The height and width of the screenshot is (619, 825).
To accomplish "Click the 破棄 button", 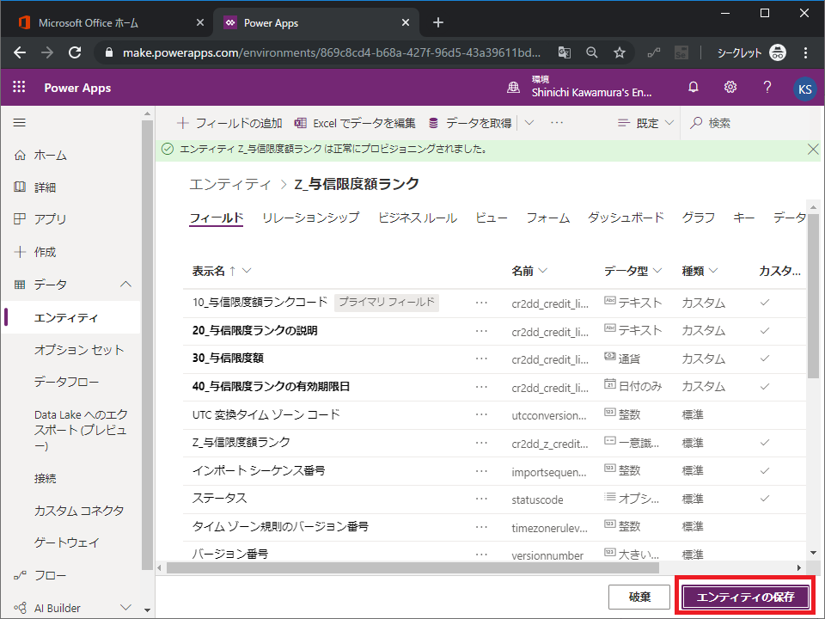I will (639, 597).
